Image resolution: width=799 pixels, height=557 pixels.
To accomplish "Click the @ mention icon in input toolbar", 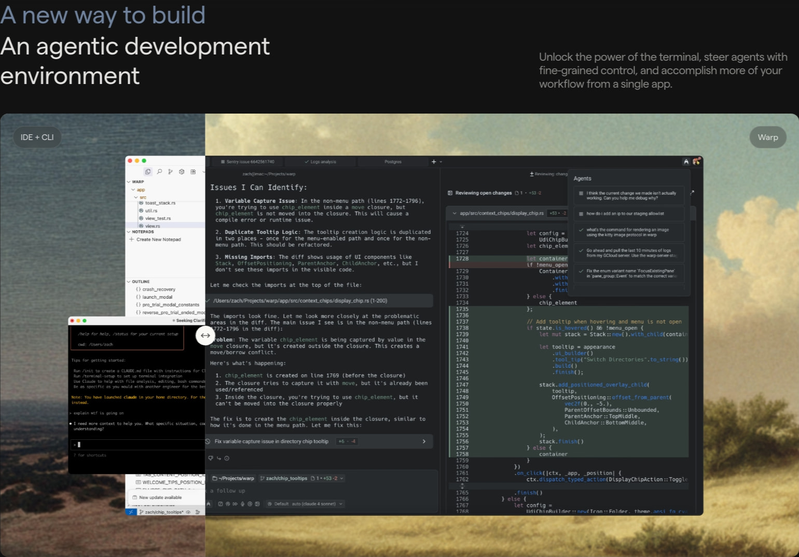I will [x=250, y=504].
